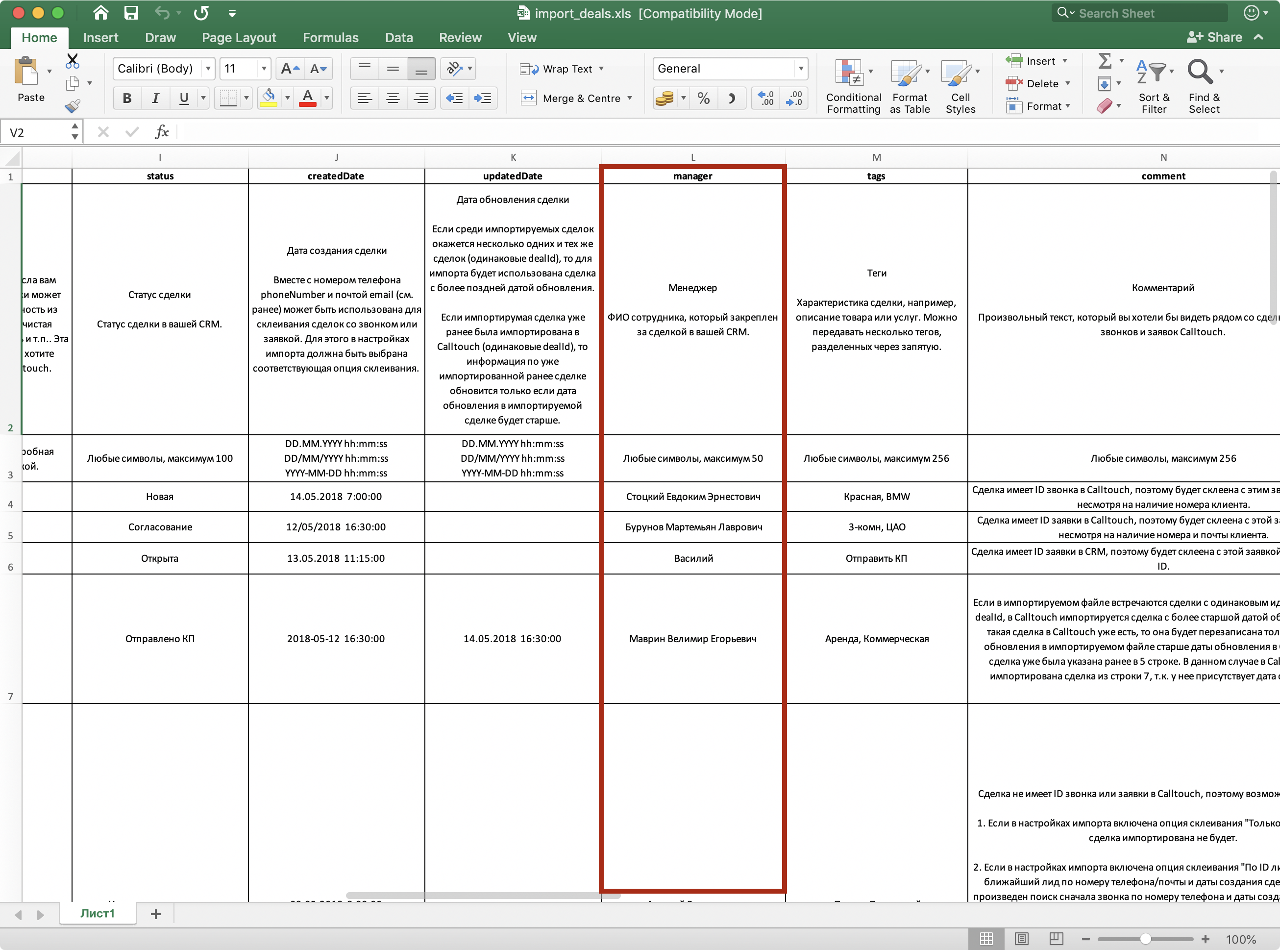
Task: Expand Merge & Centre options
Action: coord(630,99)
